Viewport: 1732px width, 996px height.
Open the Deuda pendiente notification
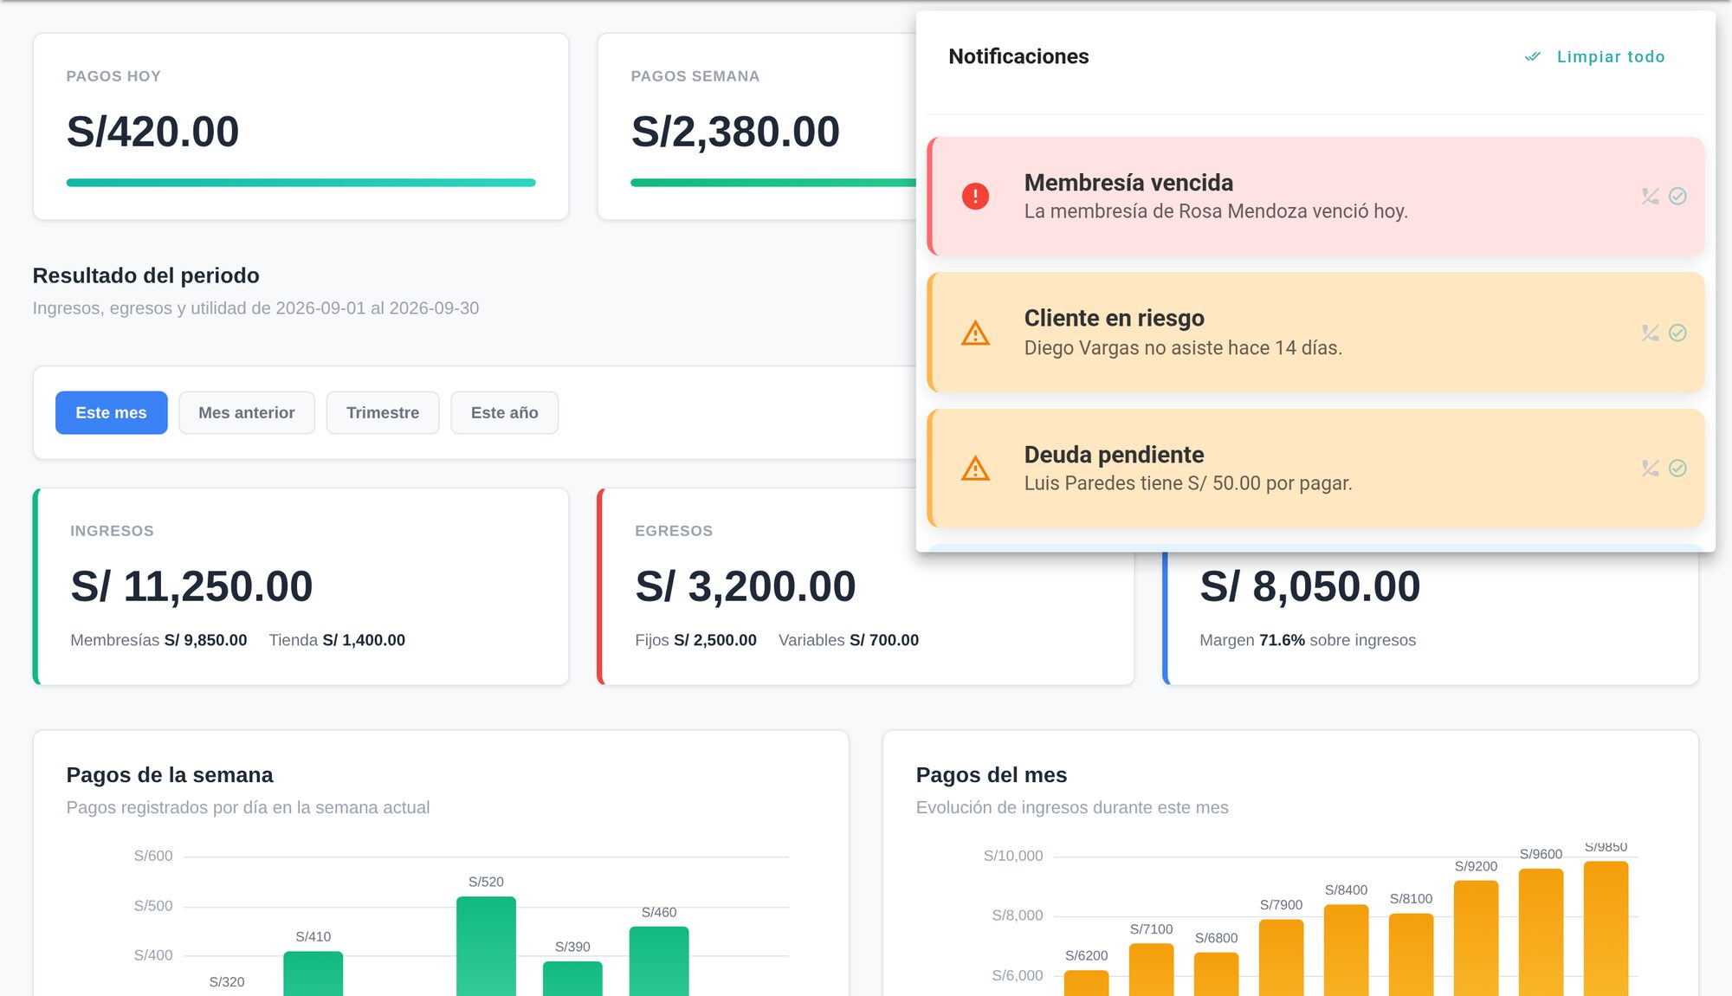click(1315, 469)
